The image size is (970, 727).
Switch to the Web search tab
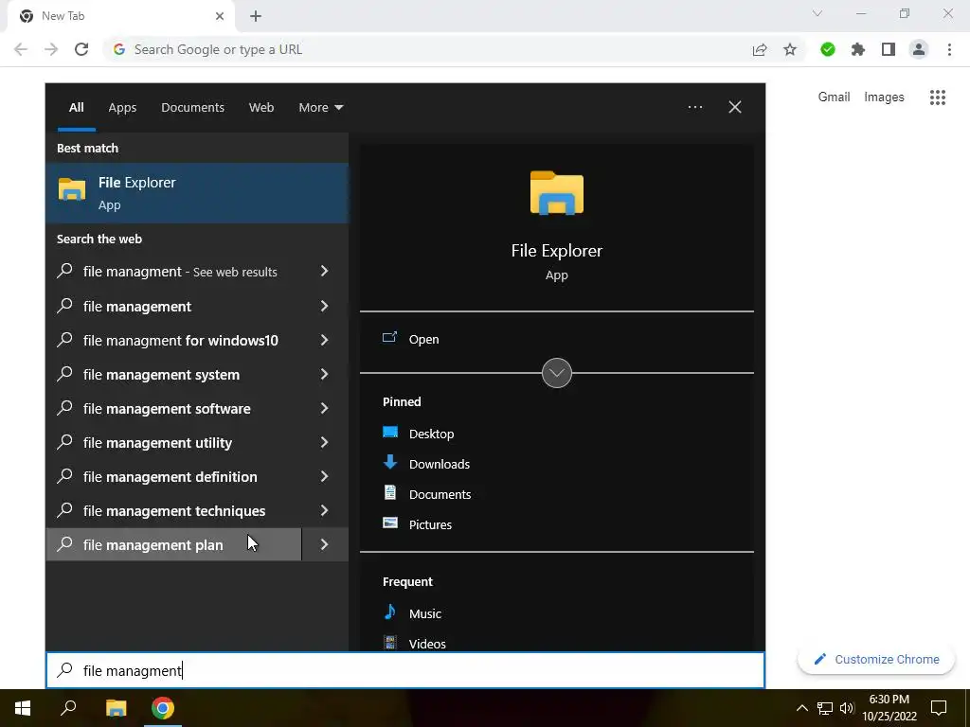261,108
